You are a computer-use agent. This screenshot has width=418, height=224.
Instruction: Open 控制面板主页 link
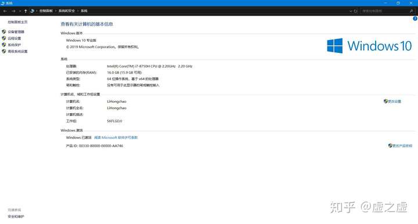tap(17, 22)
